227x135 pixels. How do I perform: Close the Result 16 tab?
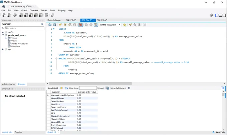58,132
